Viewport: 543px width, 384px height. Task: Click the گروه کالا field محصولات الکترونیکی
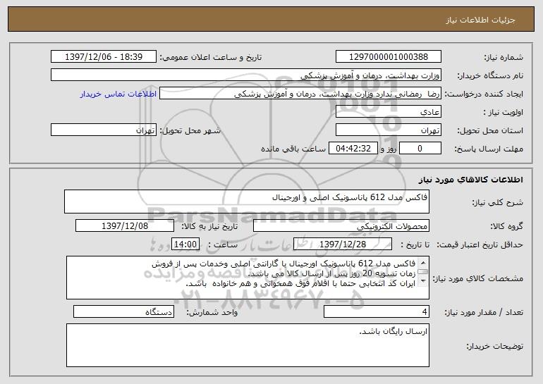coord(341,226)
